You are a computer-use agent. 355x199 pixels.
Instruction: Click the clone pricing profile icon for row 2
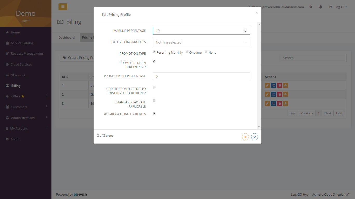(x=273, y=94)
